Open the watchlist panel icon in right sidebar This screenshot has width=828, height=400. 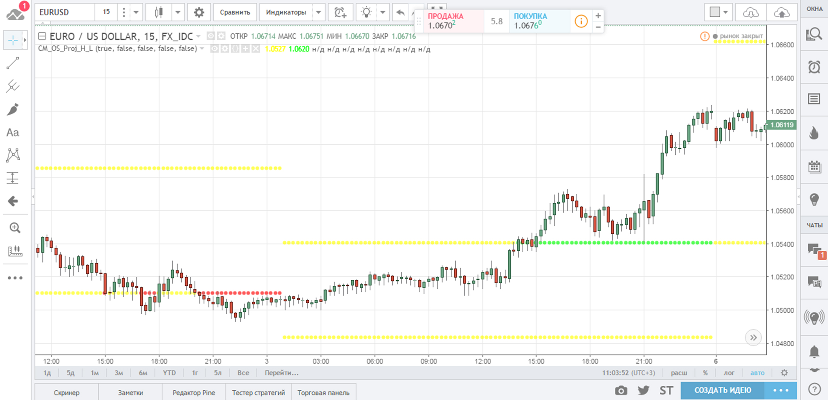[x=814, y=34]
